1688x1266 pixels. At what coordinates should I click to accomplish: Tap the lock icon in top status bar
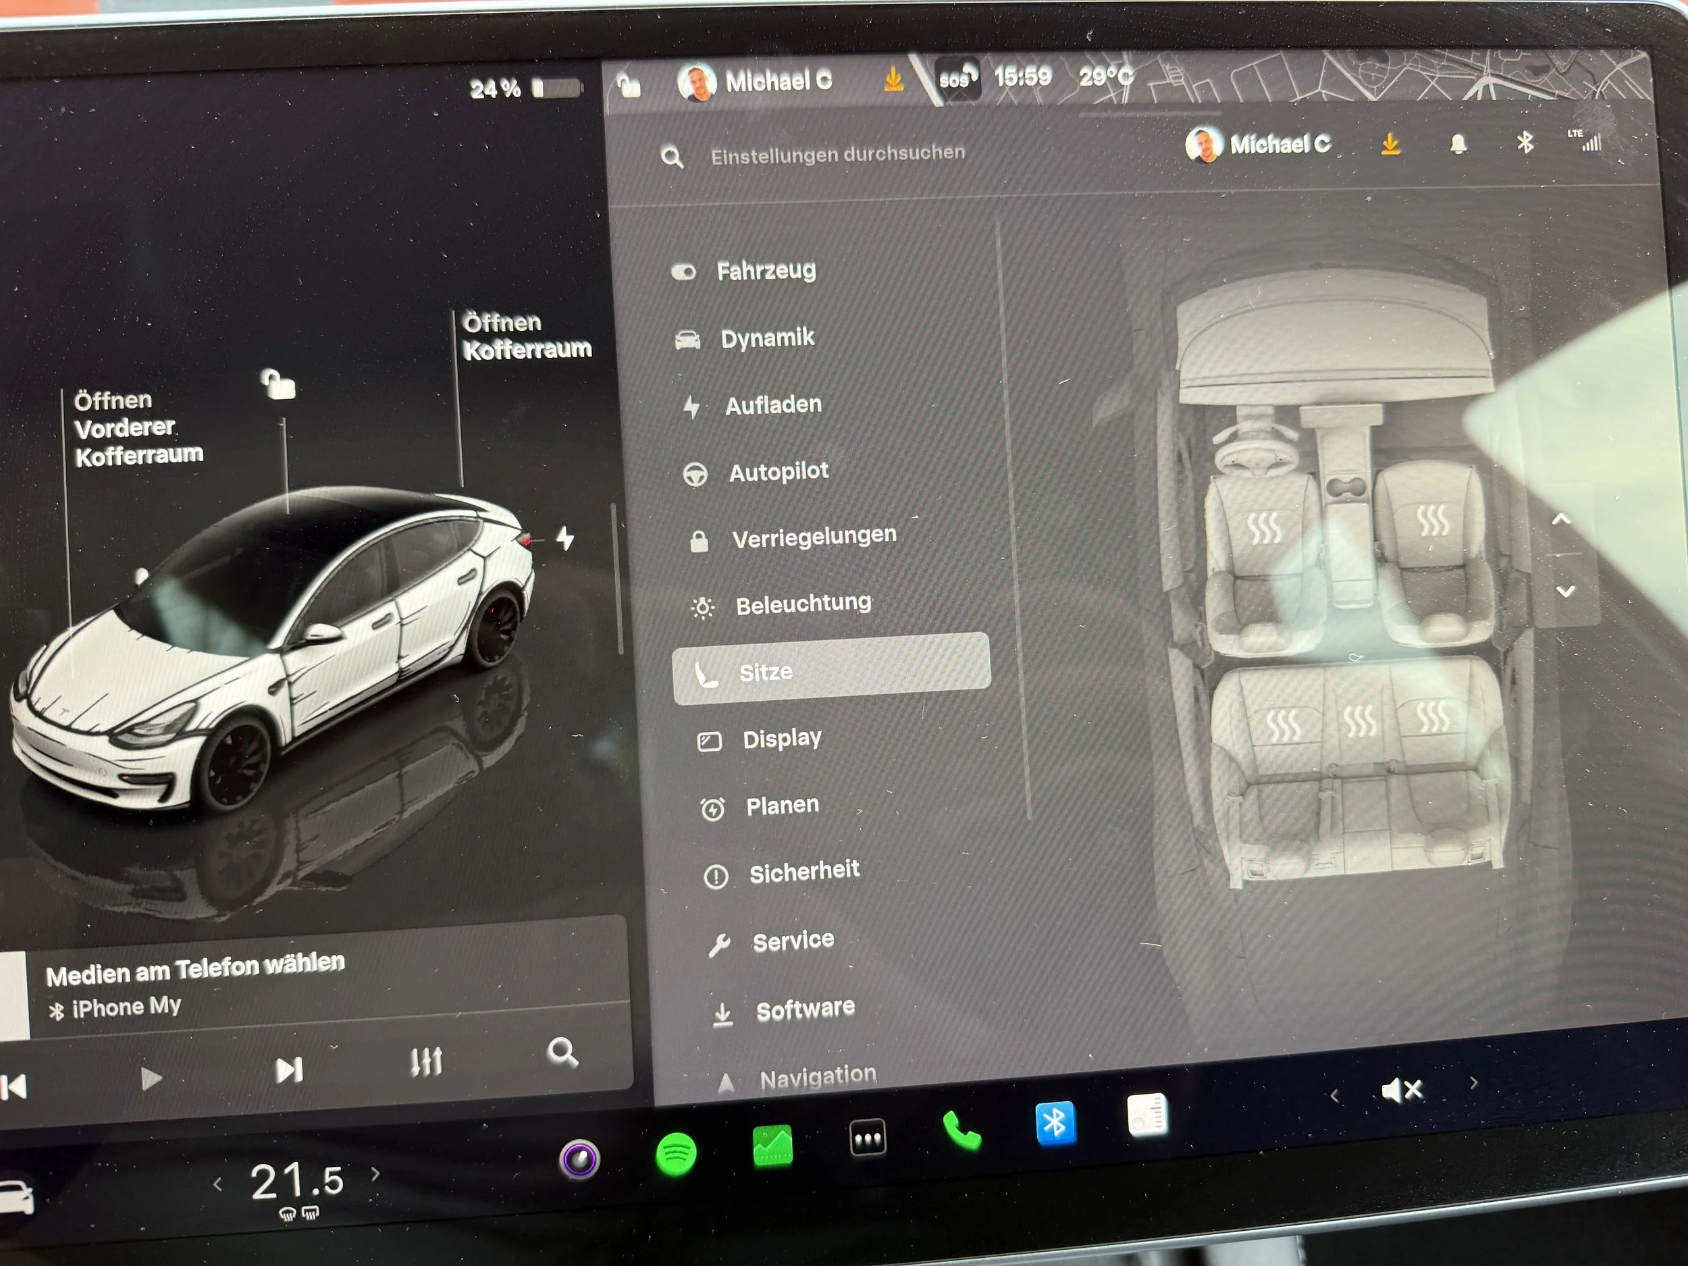click(x=628, y=86)
